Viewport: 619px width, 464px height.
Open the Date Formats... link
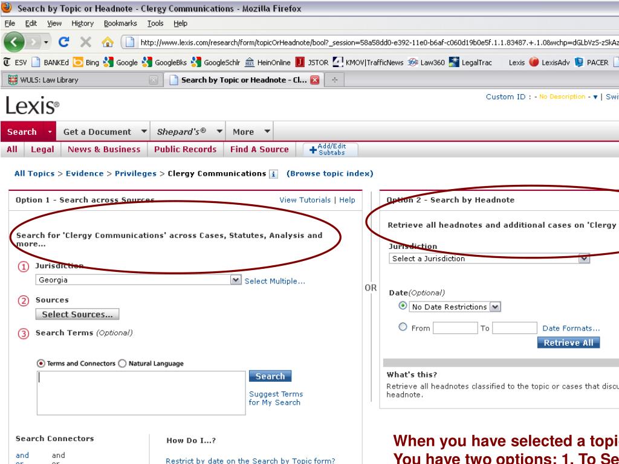point(571,328)
